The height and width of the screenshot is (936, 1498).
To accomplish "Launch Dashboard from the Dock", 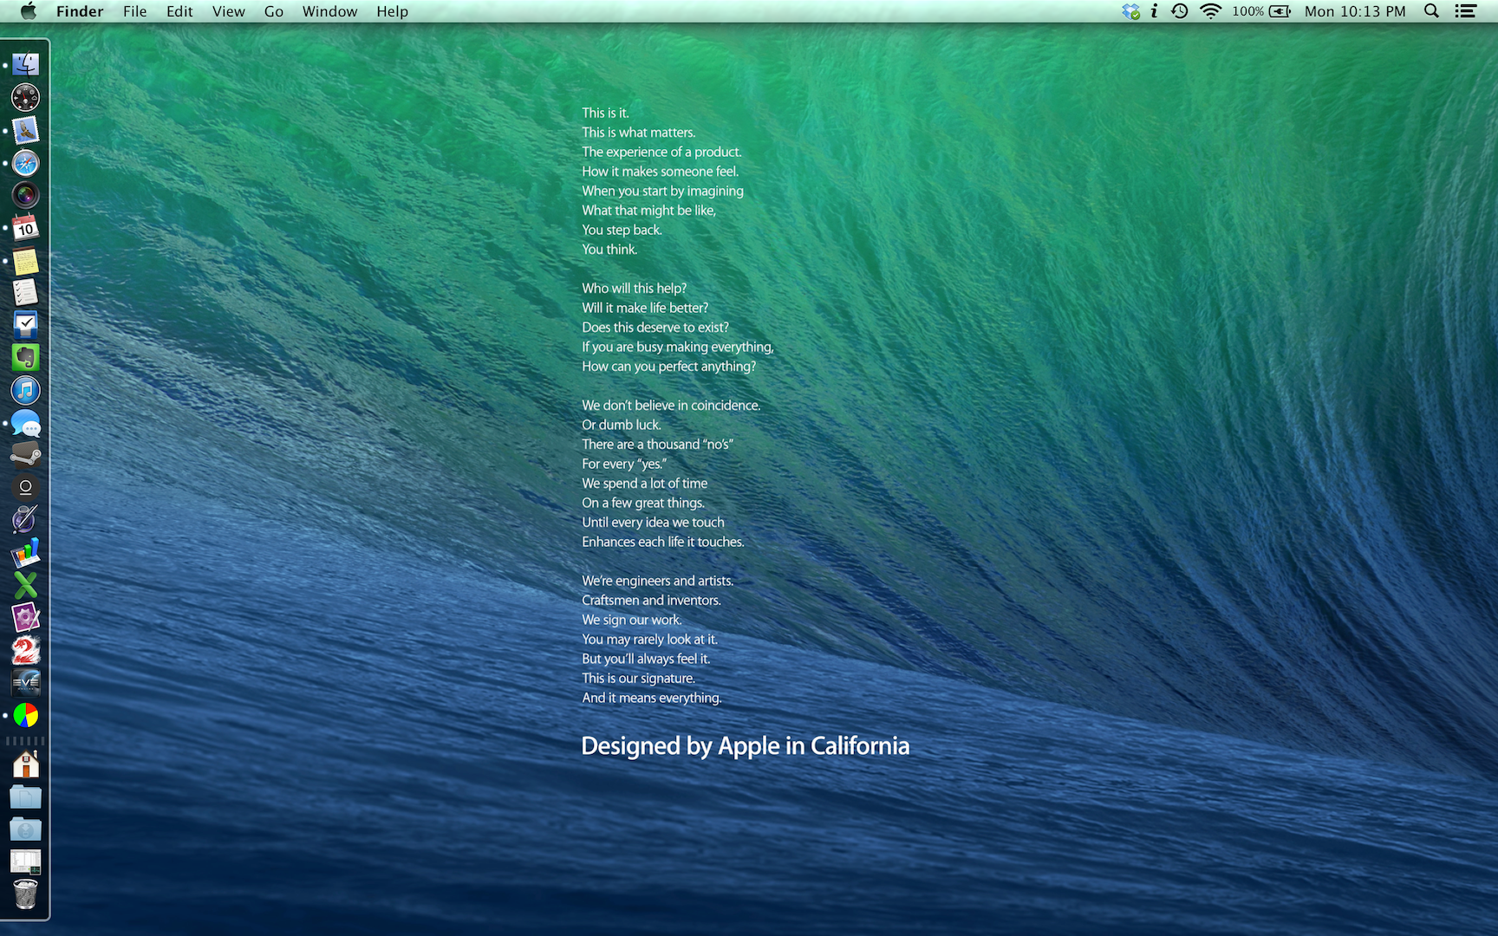I will click(26, 97).
